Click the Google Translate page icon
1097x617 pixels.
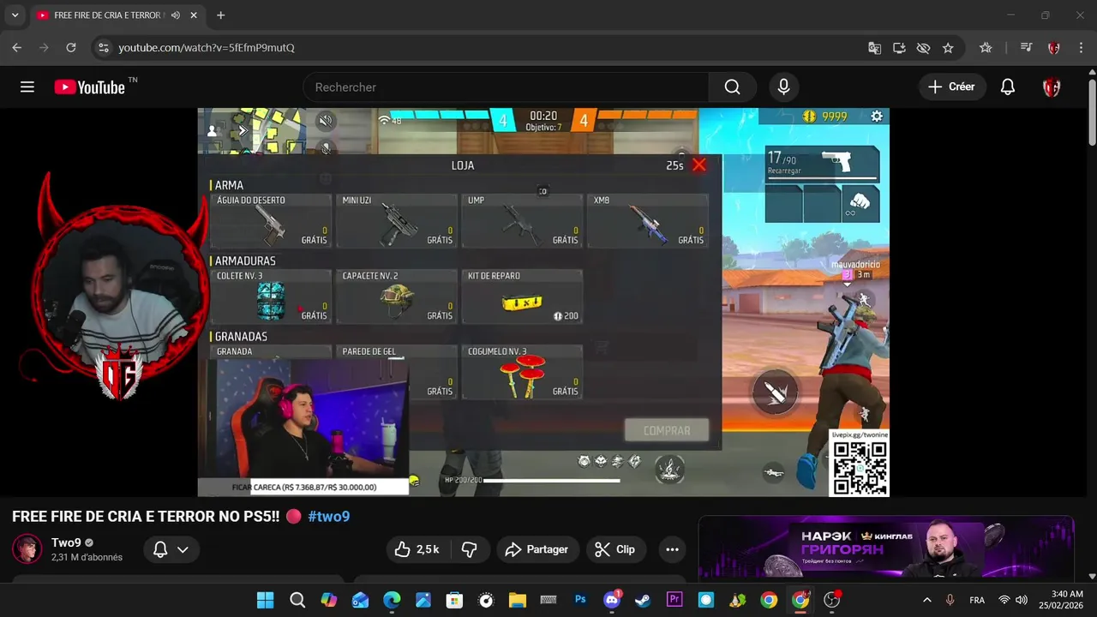(x=874, y=48)
